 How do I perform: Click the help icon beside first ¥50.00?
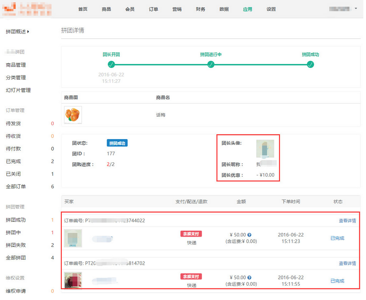point(249,235)
